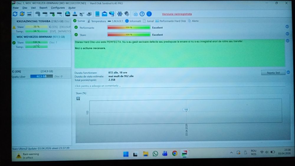Switch to the Sumar tab
The image size is (295, 166).
pyautogui.click(x=79, y=21)
